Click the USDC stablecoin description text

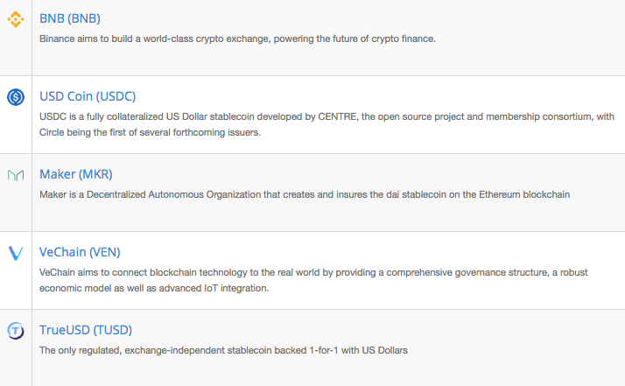coord(327,124)
